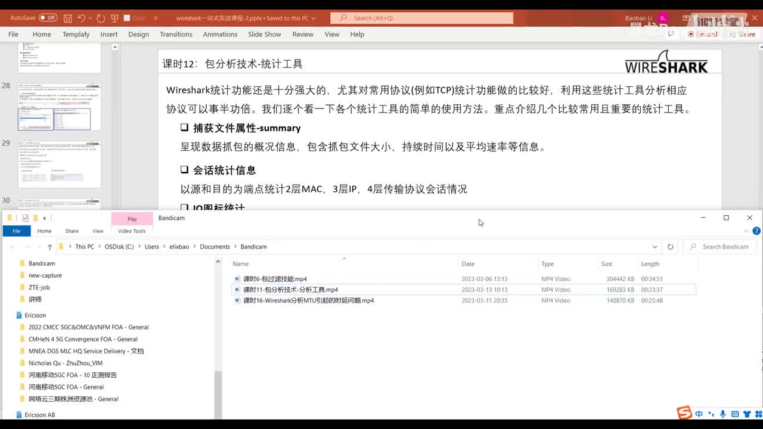Sort files by Length column header
The height and width of the screenshot is (429, 763).
pos(650,264)
